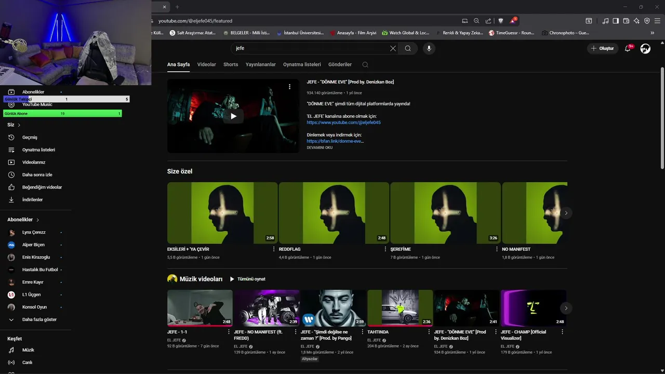Open the Brave playlist music note icon

(605, 21)
